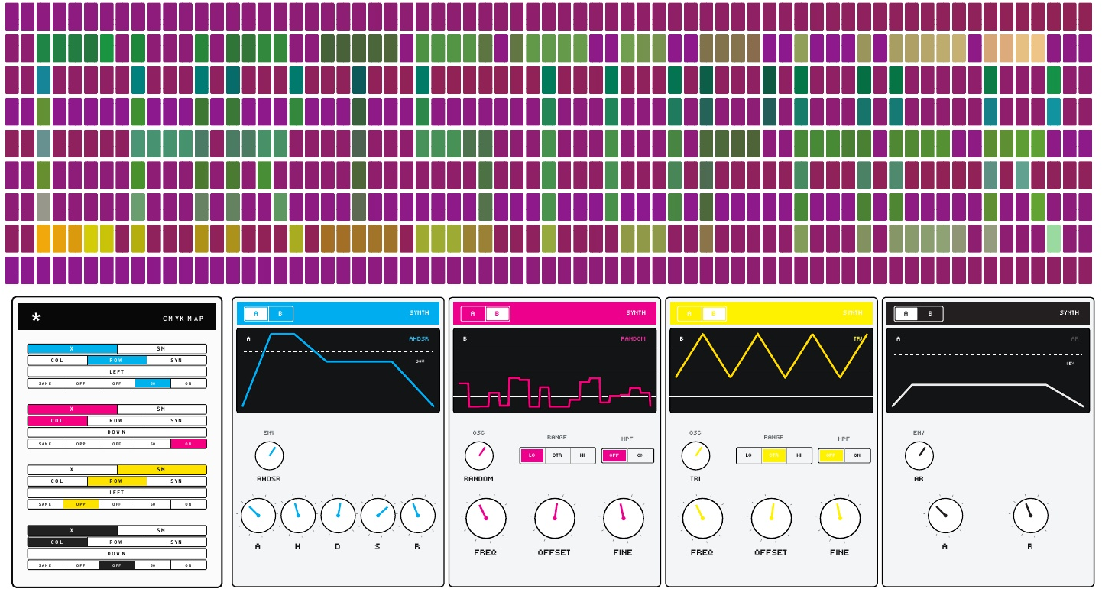Click the black synth R knob
The width and height of the screenshot is (1102, 589).
pyautogui.click(x=1030, y=516)
